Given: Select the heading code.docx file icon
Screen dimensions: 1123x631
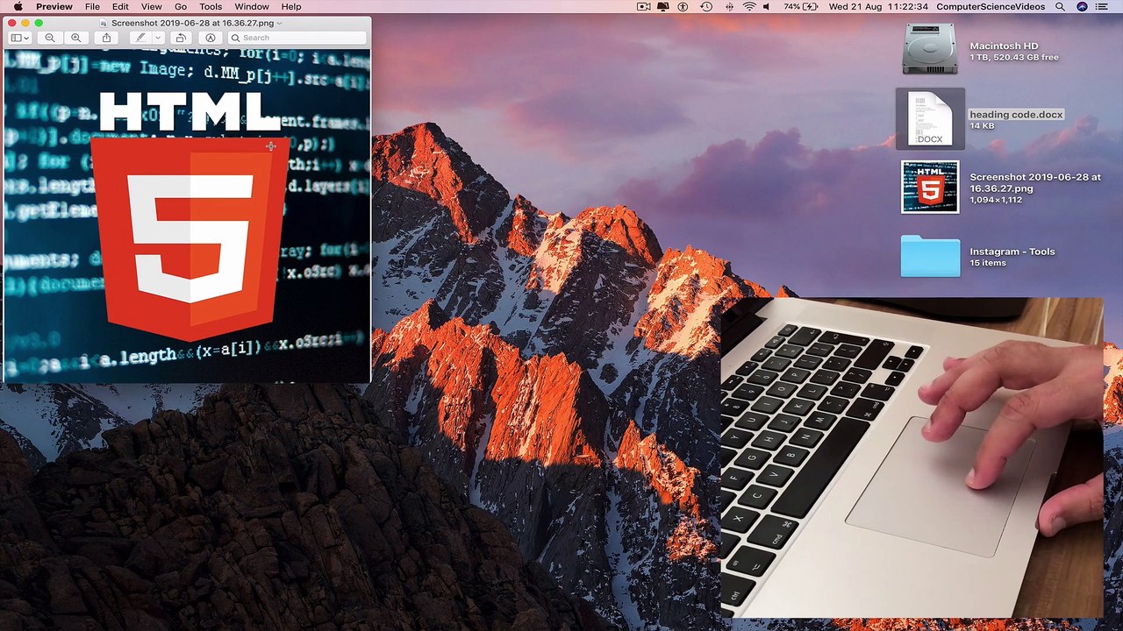Looking at the screenshot, I should click(930, 118).
